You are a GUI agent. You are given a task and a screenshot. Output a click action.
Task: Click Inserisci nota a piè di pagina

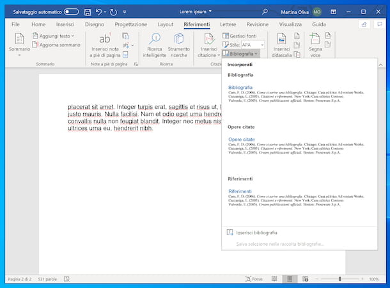pos(105,45)
